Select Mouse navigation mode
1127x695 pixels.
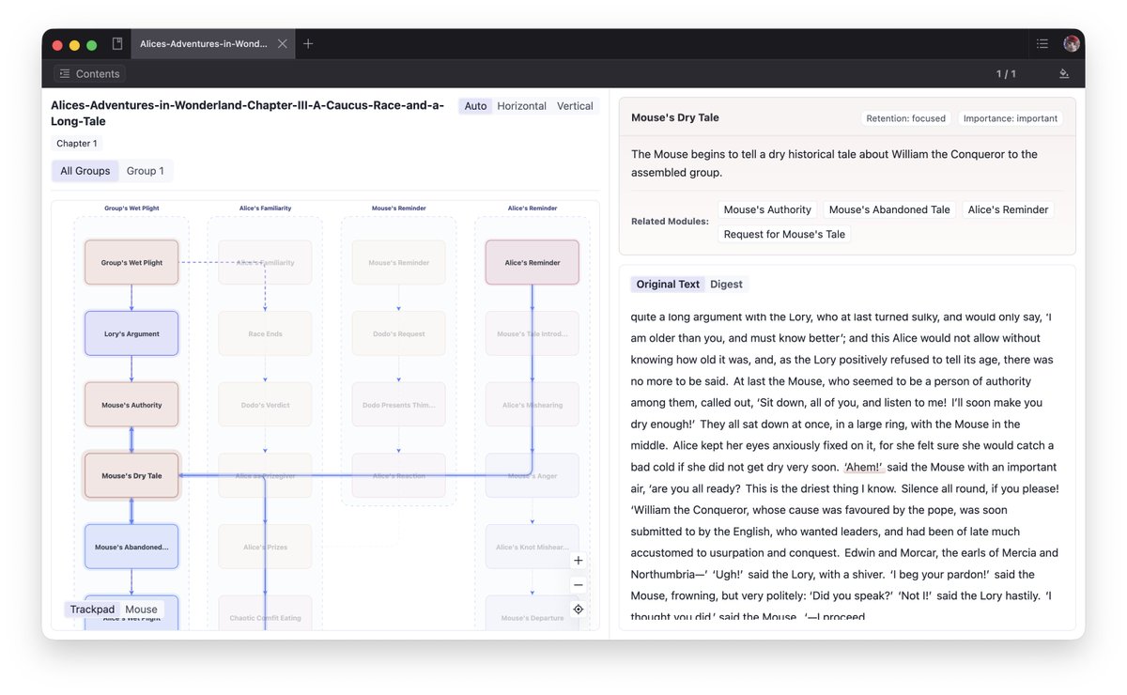[x=142, y=610]
